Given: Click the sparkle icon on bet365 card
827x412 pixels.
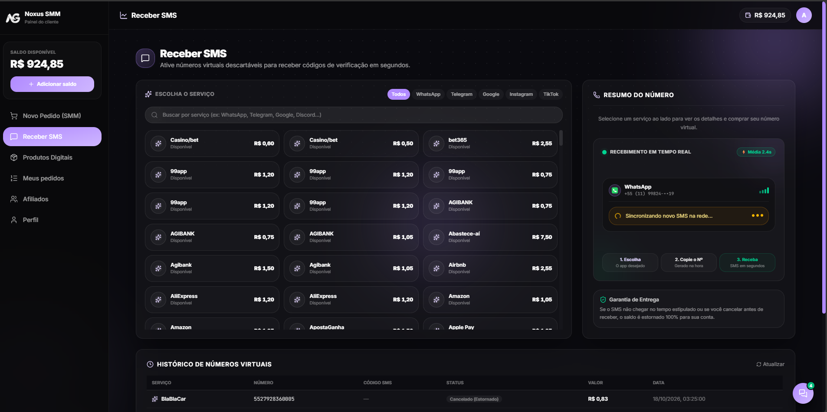Looking at the screenshot, I should click(436, 144).
